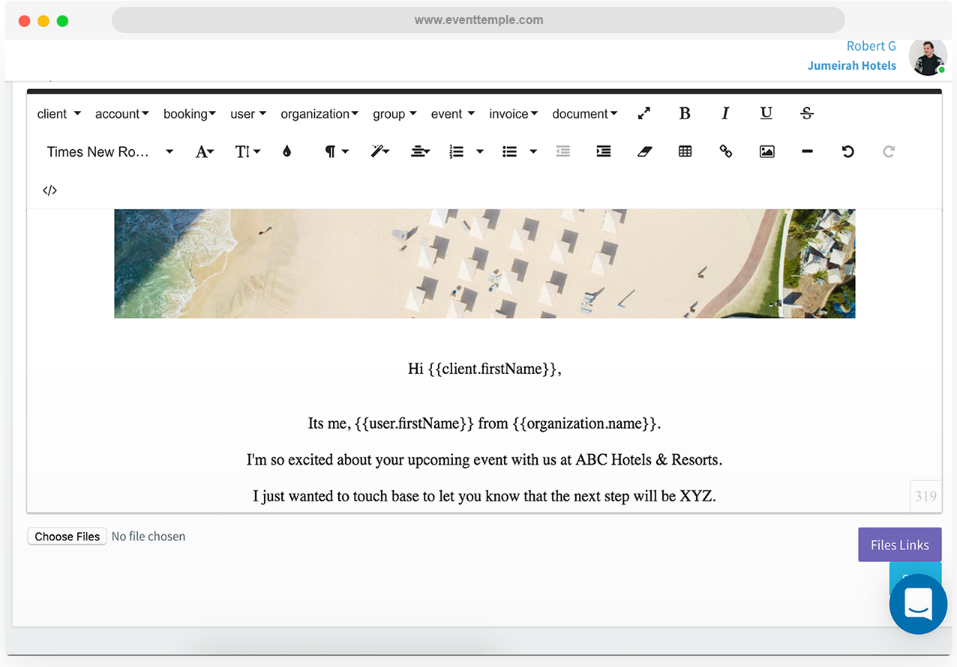Screen dimensions: 957x667
Task: Insert a table
Action: click(x=685, y=151)
